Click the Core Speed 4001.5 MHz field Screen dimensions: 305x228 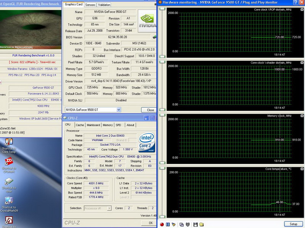click(x=96, y=183)
